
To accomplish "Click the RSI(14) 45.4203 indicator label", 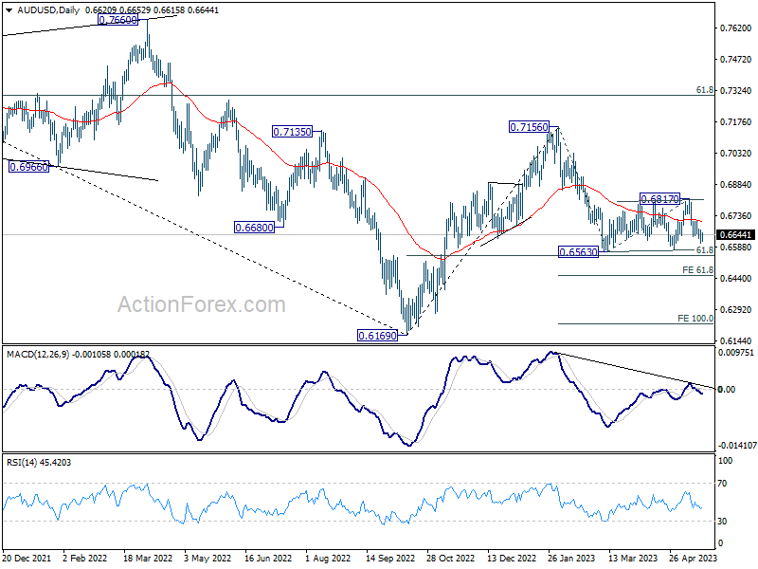I will pos(39,463).
